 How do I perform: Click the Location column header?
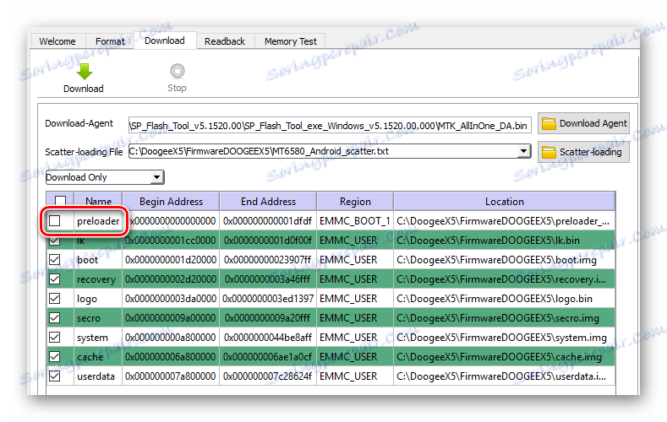[x=505, y=201]
